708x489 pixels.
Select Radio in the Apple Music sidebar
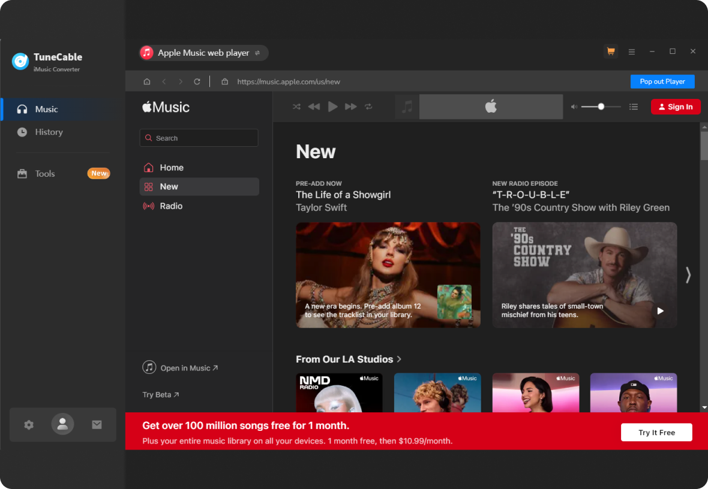click(171, 206)
